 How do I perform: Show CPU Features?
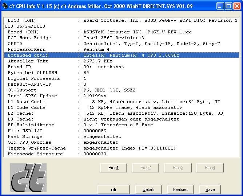point(180,189)
